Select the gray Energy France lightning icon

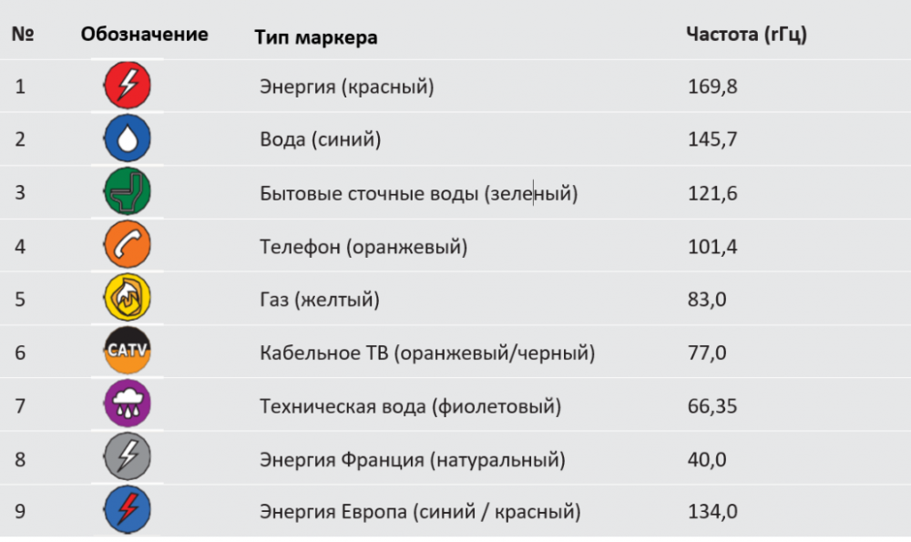click(128, 456)
